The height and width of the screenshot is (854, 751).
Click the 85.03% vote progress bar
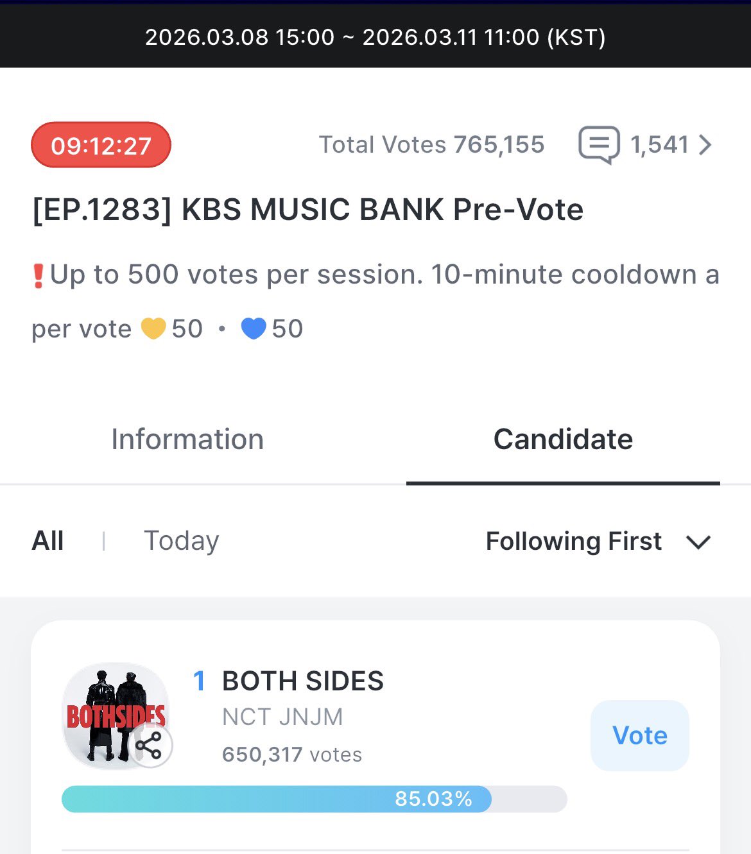point(314,799)
